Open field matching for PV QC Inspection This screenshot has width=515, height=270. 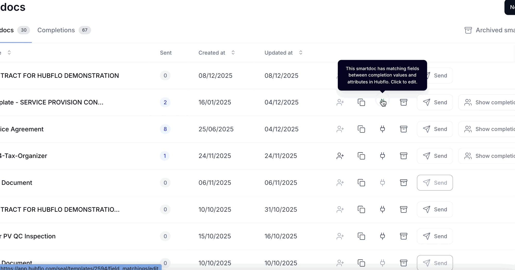(x=382, y=236)
